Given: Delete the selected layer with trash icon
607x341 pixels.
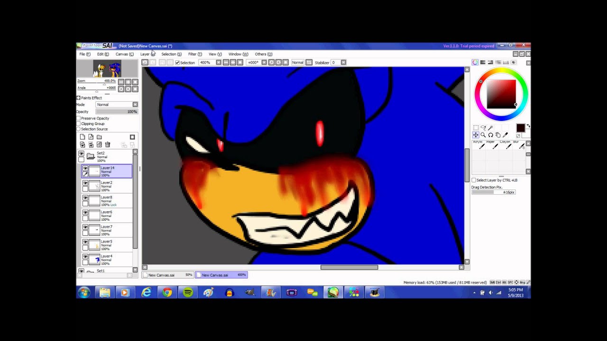Looking at the screenshot, I should 108,144.
